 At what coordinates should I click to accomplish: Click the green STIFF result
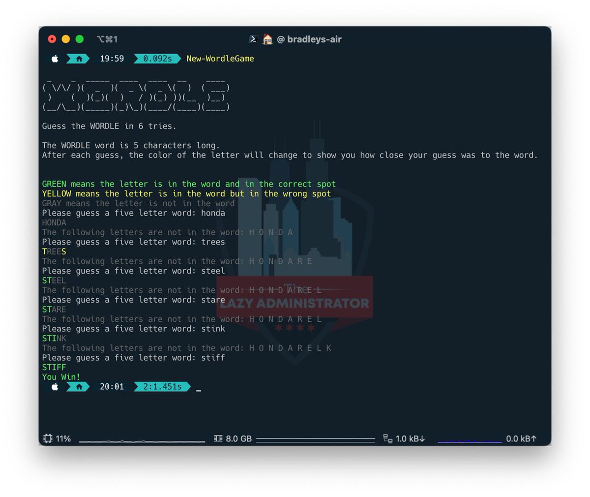[54, 368]
